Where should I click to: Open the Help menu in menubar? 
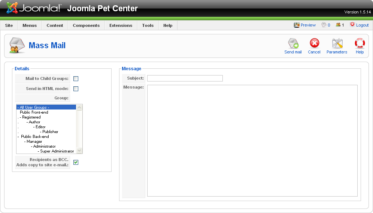[168, 25]
